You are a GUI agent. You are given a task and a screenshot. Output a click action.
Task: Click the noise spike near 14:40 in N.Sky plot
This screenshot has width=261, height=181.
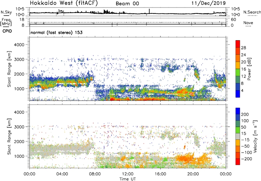149,11
